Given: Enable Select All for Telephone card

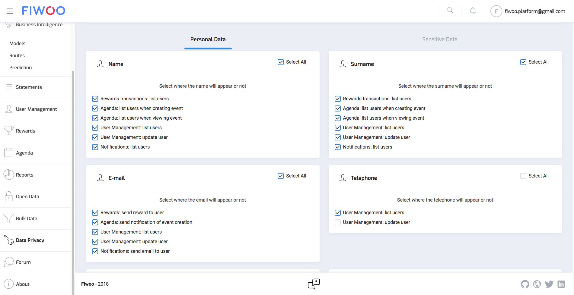Looking at the screenshot, I should tap(523, 176).
